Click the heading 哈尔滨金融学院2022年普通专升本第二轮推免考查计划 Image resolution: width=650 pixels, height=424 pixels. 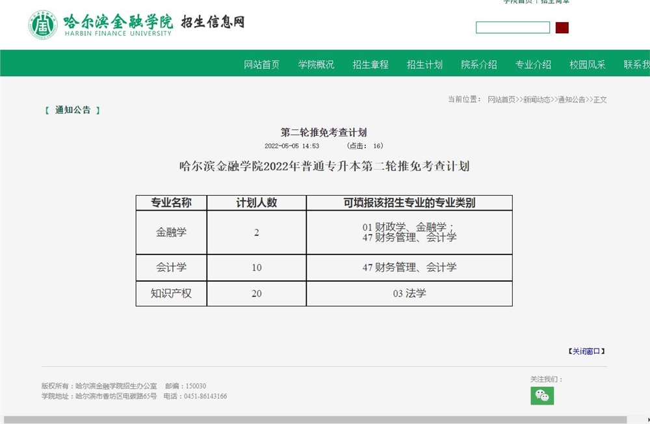tap(324, 166)
